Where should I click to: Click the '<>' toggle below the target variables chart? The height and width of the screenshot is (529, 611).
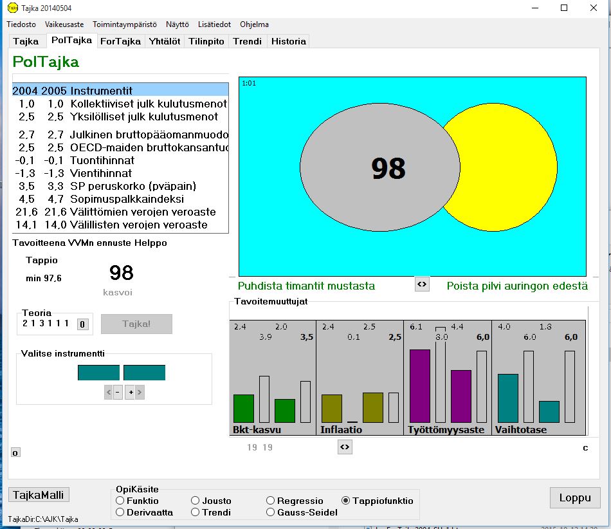click(x=345, y=447)
